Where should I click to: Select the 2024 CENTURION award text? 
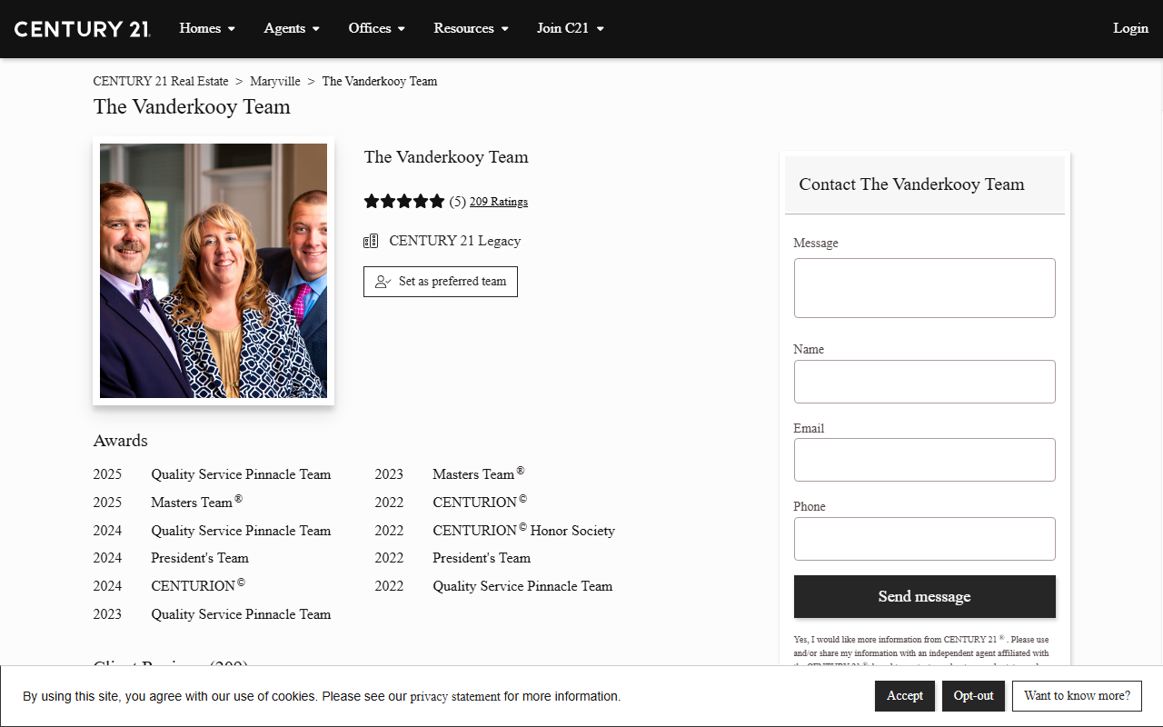pyautogui.click(x=198, y=585)
